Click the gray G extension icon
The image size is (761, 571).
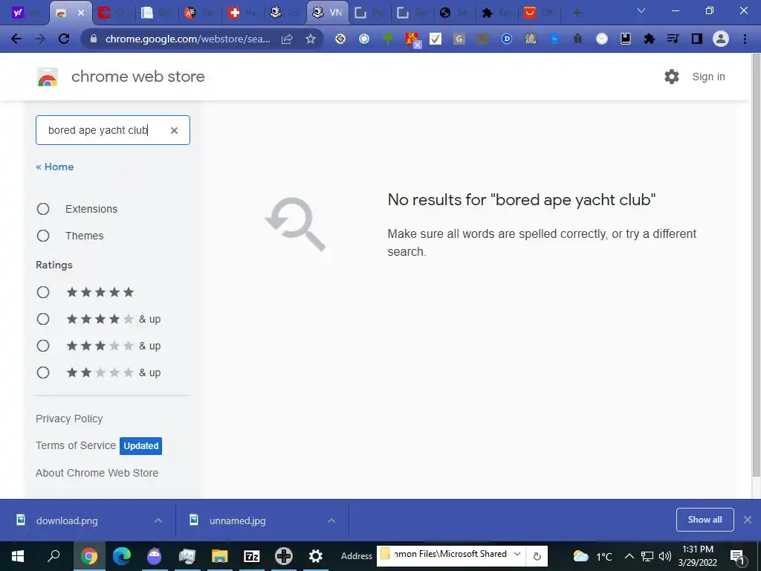(459, 39)
